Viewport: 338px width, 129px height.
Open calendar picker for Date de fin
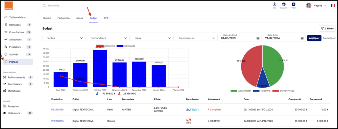coord(302,38)
